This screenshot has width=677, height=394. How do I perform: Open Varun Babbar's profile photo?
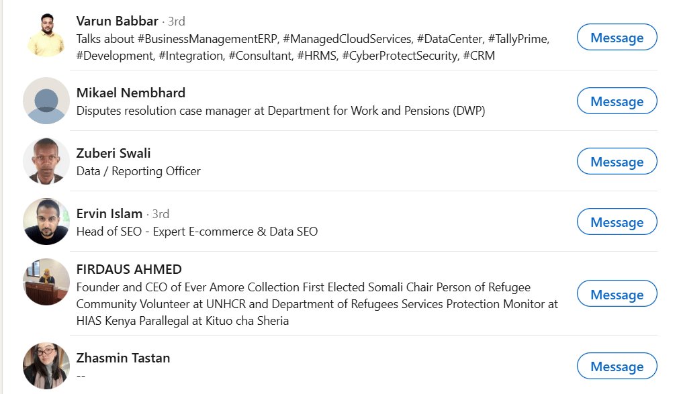point(46,34)
